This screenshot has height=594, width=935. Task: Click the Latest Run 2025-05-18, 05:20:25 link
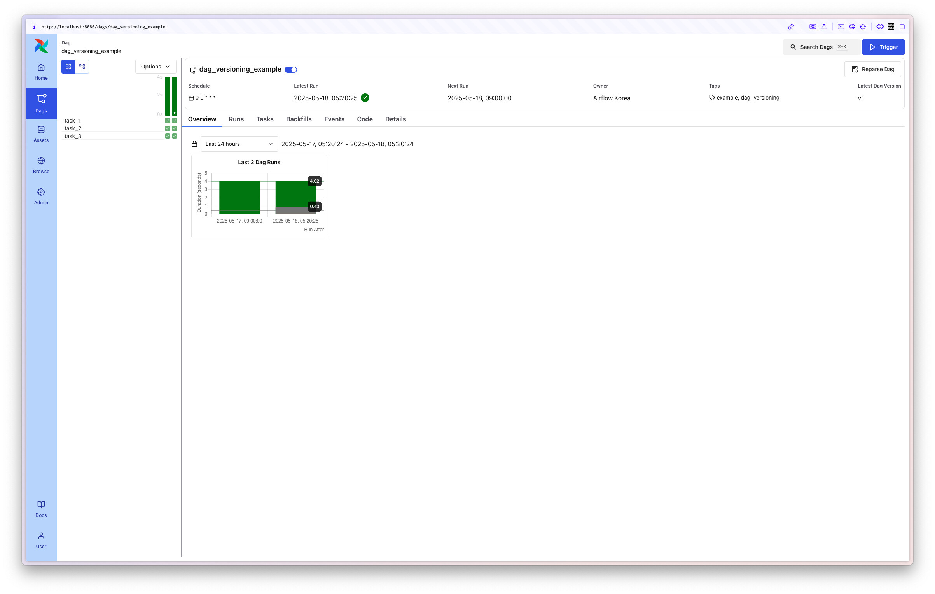[325, 98]
